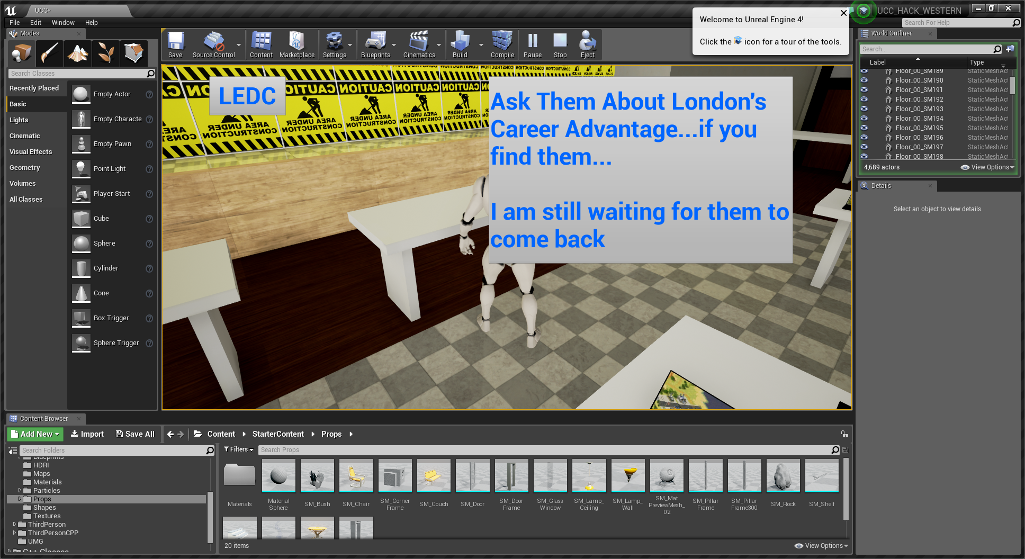The image size is (1025, 559).
Task: Open the Cinematics toolbar icon
Action: pos(419,45)
